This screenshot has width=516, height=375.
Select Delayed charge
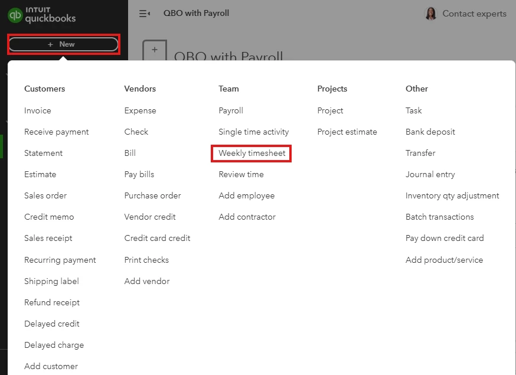click(54, 345)
